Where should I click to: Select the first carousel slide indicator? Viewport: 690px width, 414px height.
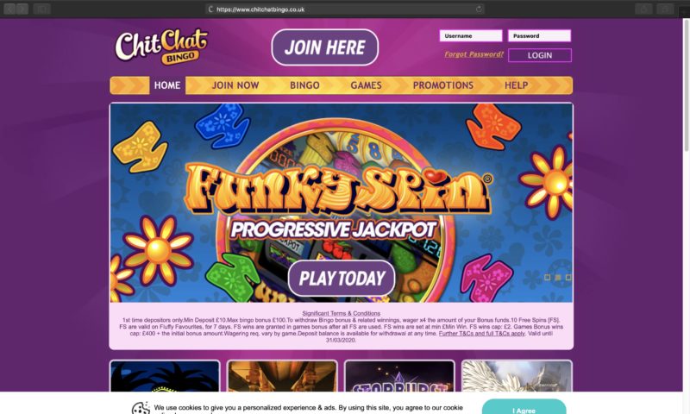(x=547, y=278)
